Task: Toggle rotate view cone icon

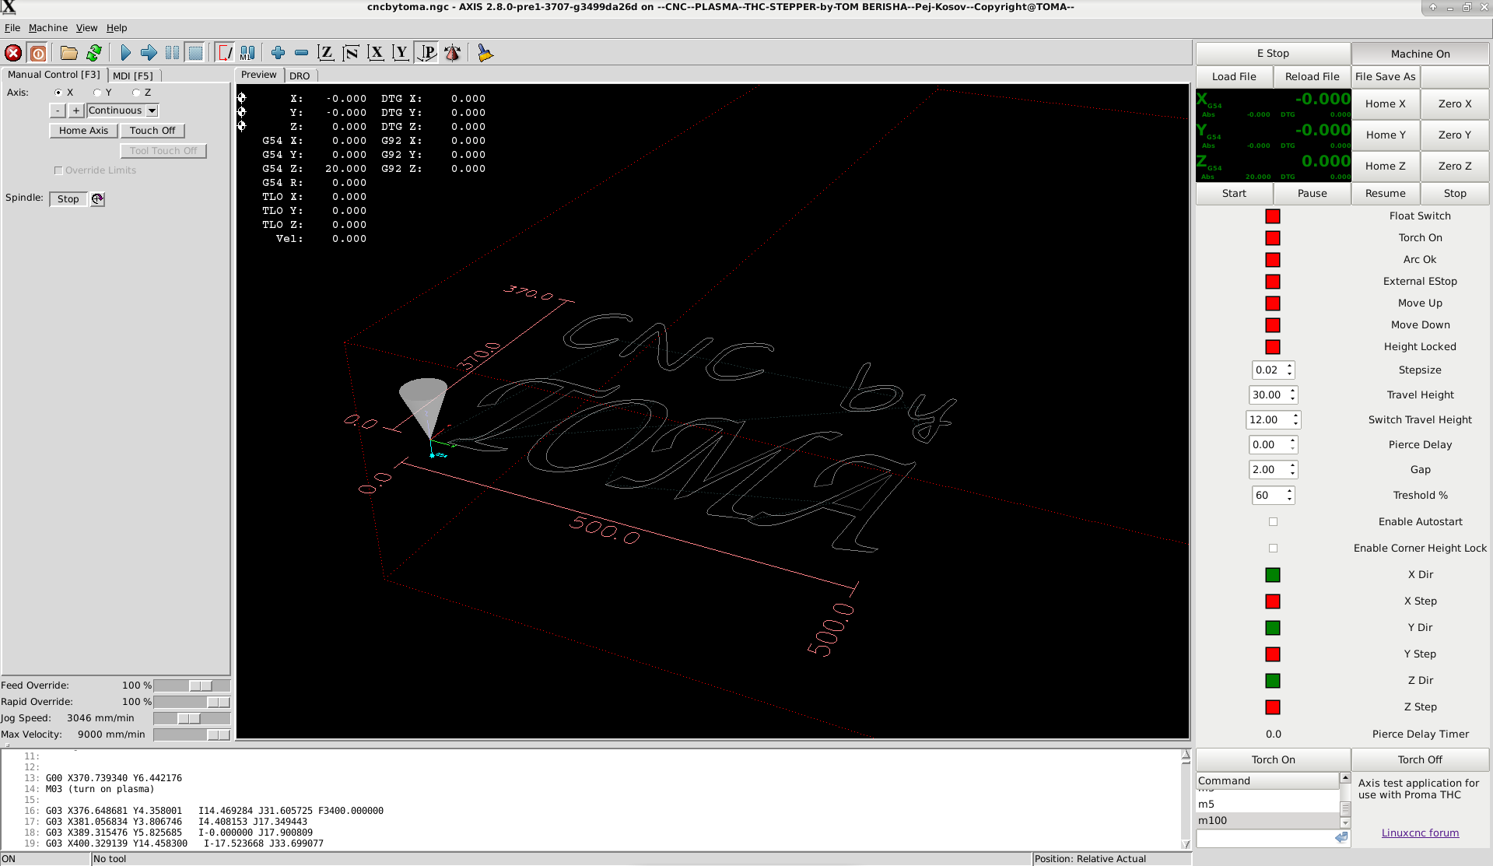Action: (452, 53)
